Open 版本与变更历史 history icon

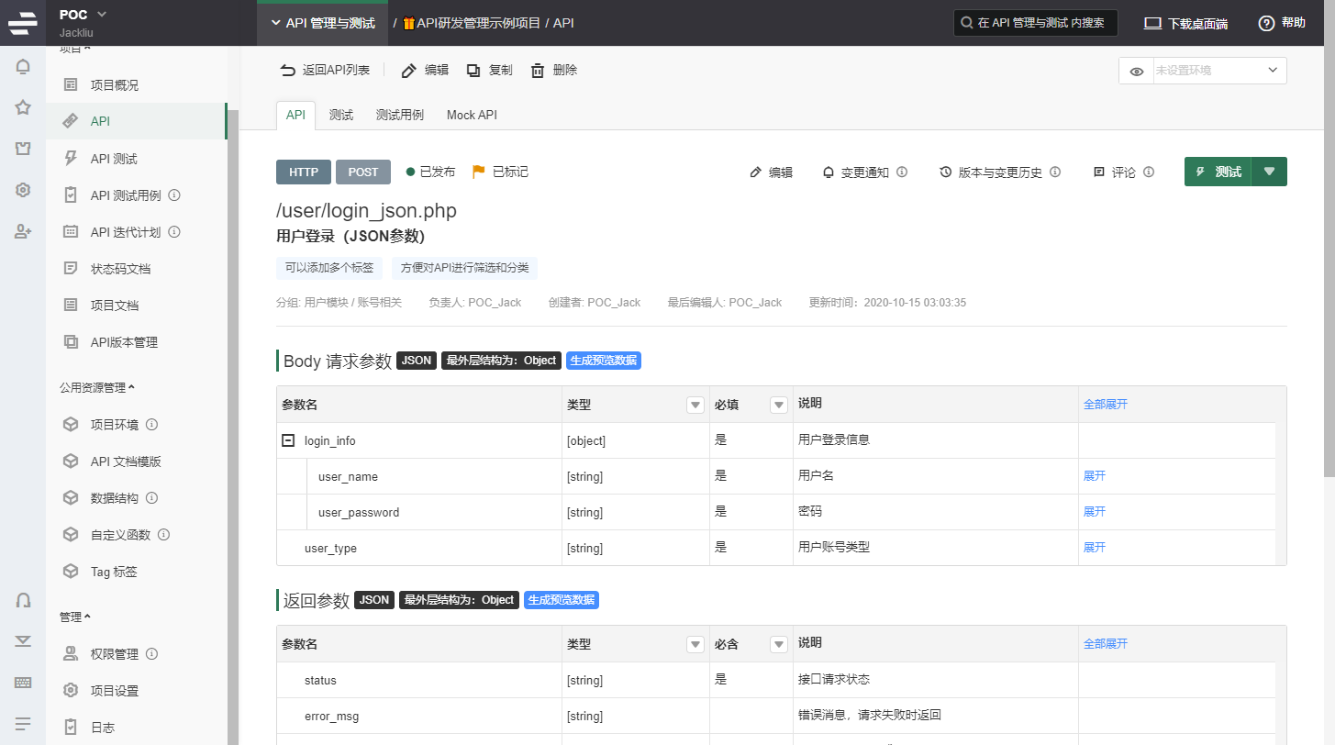tap(946, 172)
